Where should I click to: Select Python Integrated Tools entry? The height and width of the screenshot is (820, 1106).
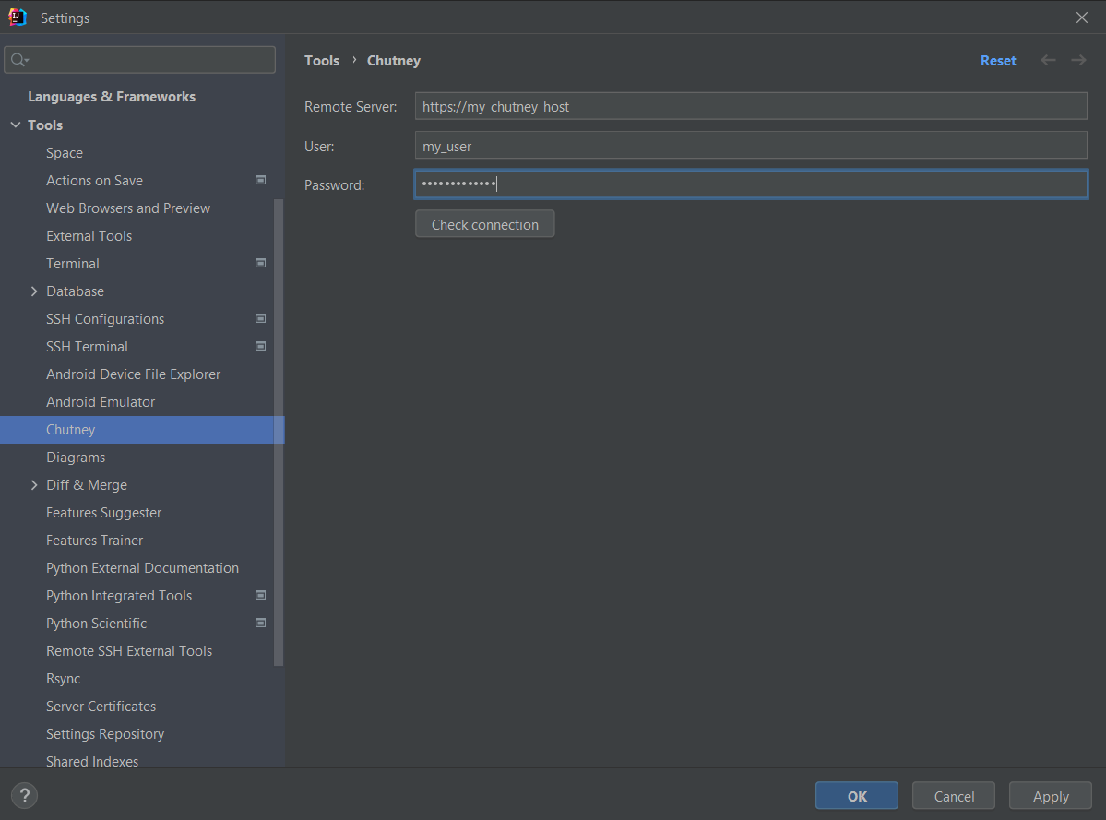119,595
